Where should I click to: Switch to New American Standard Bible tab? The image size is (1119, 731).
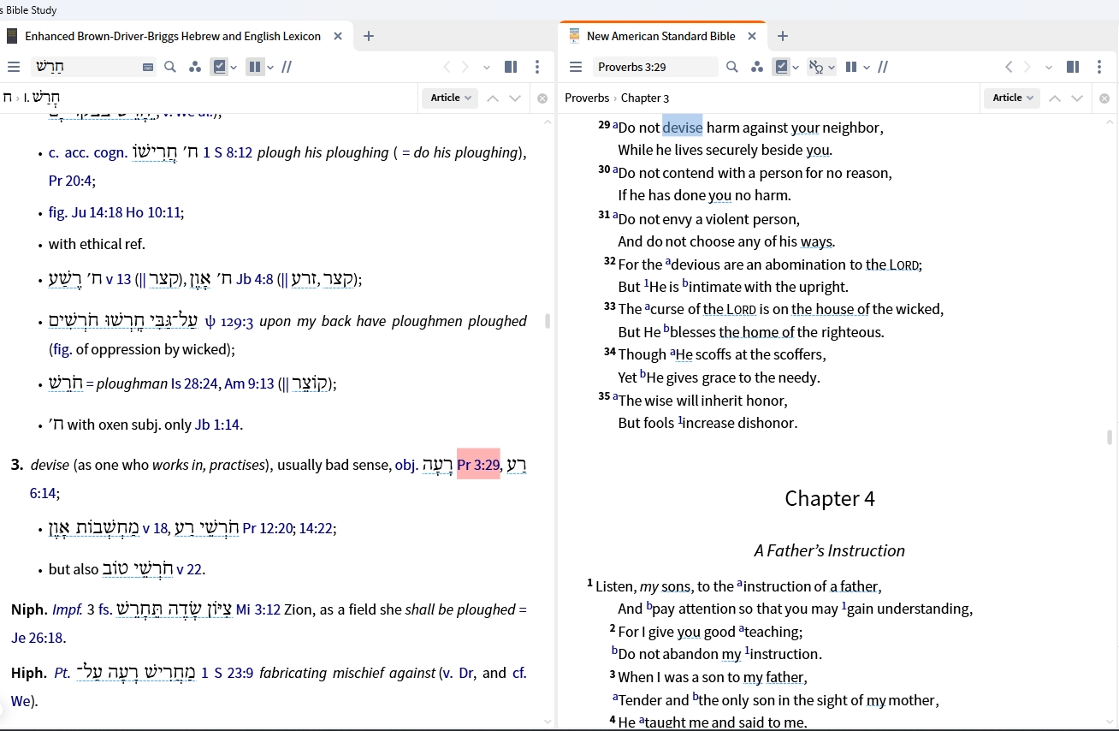pos(661,36)
